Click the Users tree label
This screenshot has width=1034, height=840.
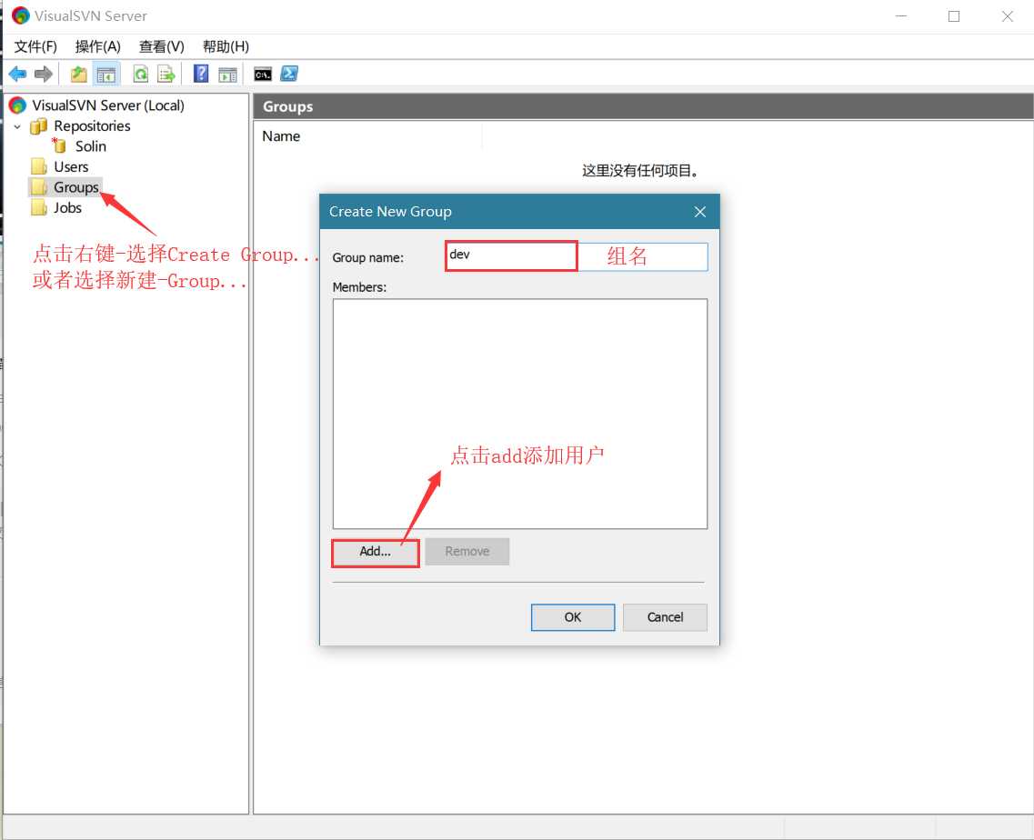click(71, 166)
